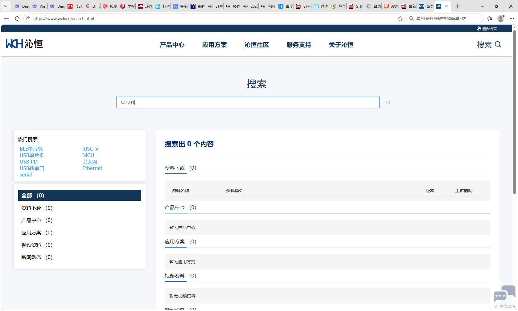Select 产品中心 (0) in the sidebar filter
Image resolution: width=518 pixels, height=311 pixels.
point(37,220)
